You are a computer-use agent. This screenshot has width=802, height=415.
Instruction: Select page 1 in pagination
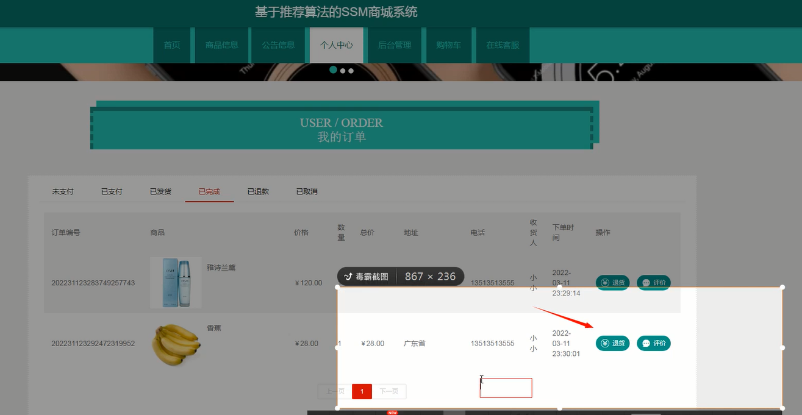pos(362,391)
